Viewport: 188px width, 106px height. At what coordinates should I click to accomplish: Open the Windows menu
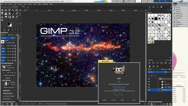tap(46, 4)
